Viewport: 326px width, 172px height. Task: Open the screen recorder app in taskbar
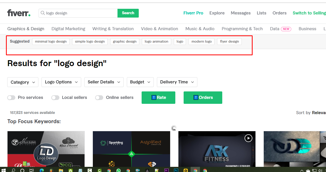(x=137, y=170)
